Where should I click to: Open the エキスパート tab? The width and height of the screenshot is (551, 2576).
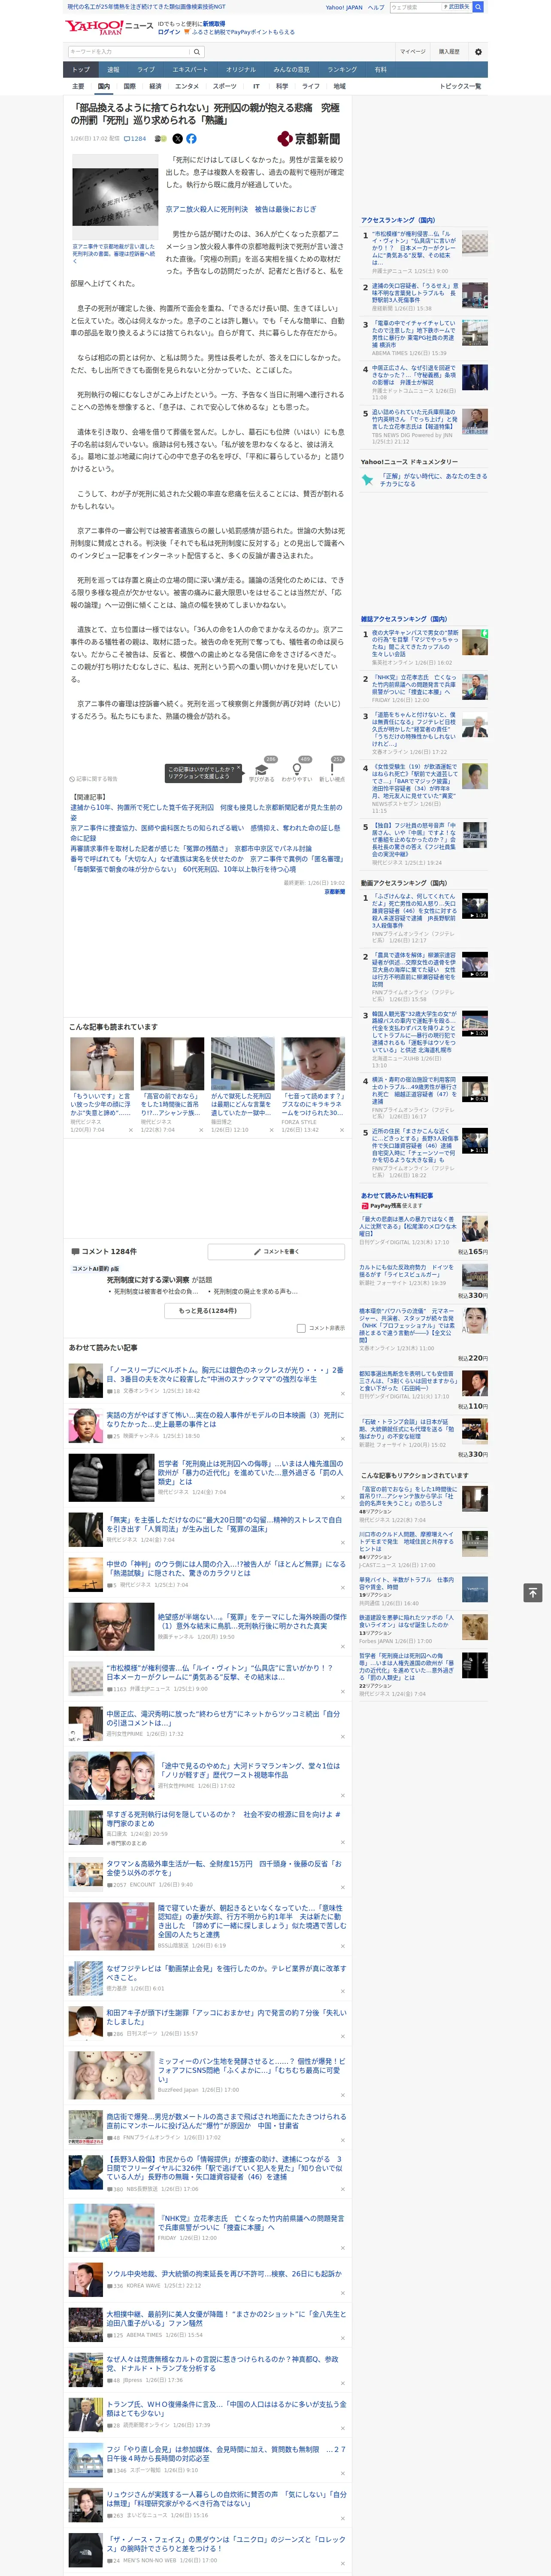[x=190, y=70]
